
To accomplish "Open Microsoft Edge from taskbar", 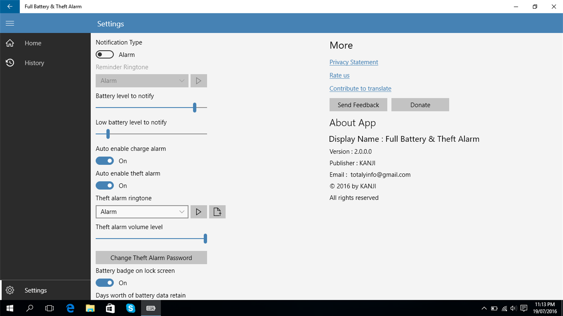I will (x=70, y=308).
